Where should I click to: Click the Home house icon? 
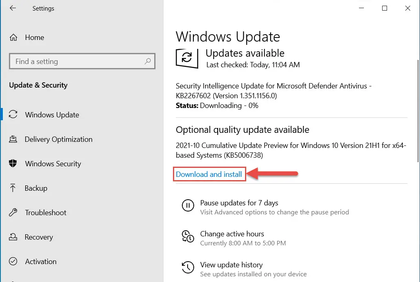click(x=13, y=37)
